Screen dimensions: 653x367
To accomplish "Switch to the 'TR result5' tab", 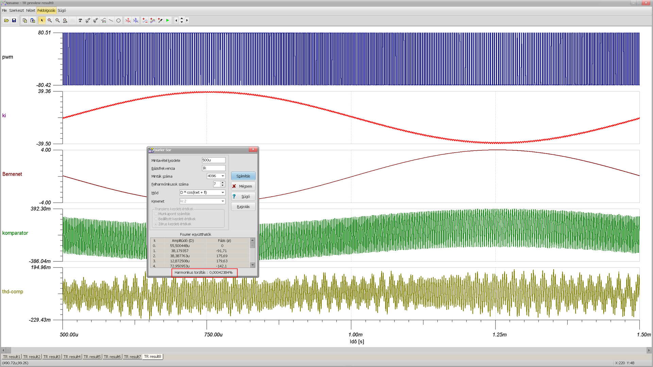I will [x=92, y=357].
